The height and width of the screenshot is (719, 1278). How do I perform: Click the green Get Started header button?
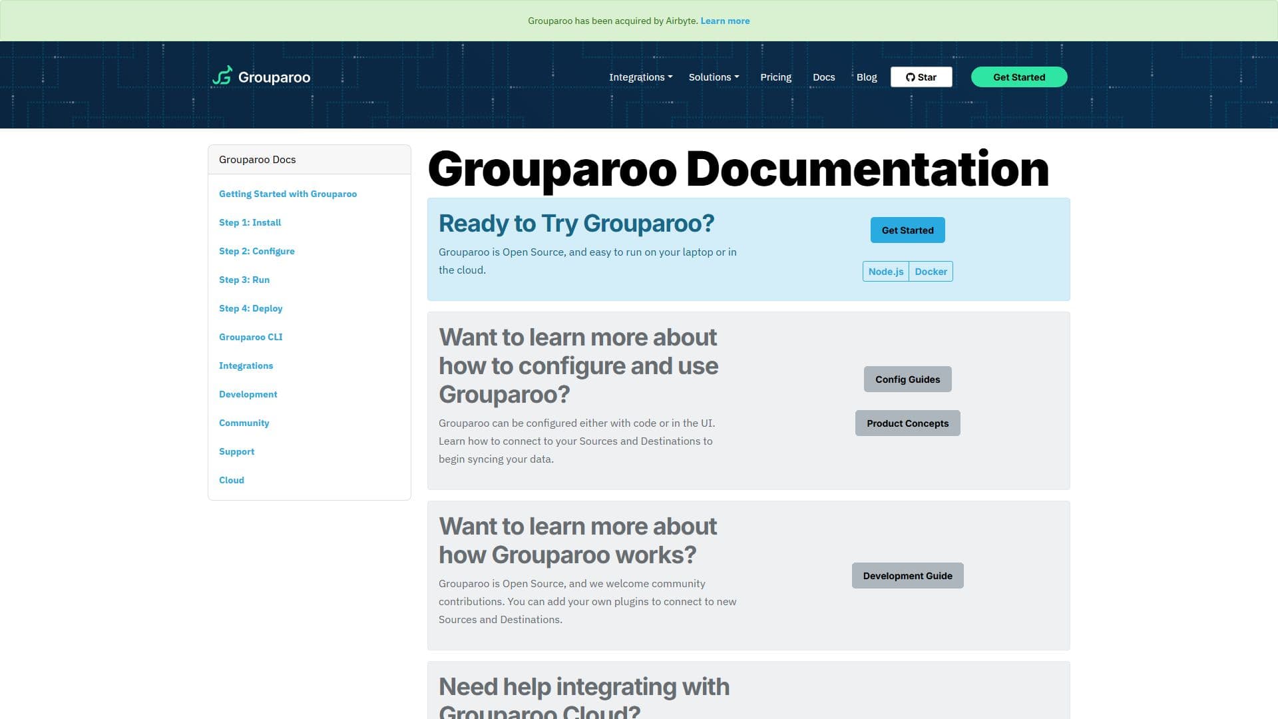pos(1019,77)
